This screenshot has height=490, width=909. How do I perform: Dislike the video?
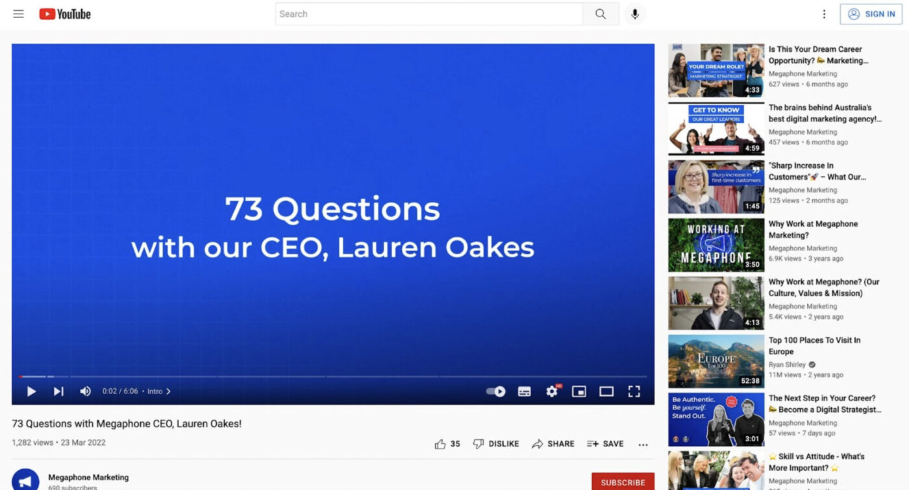pyautogui.click(x=496, y=443)
